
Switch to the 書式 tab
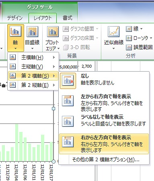pyautogui.click(x=68, y=18)
